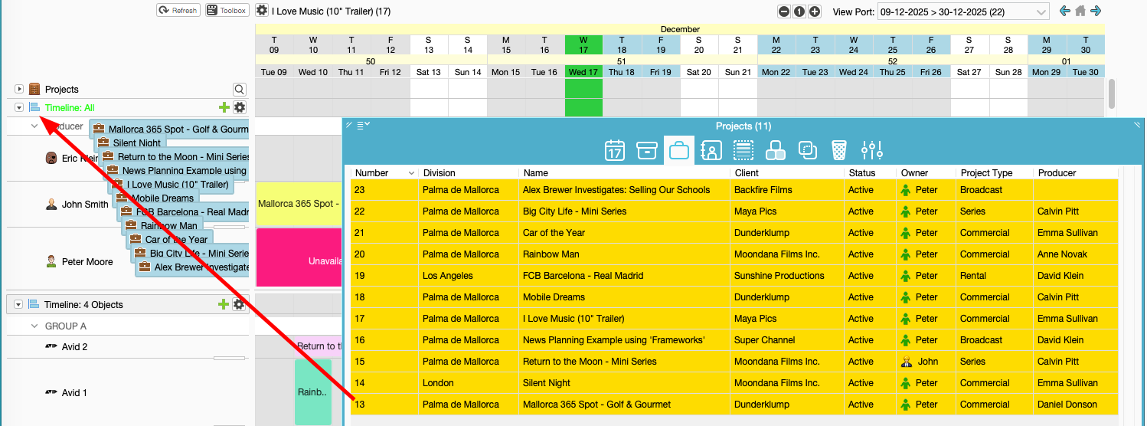The image size is (1147, 426).
Task: Sort by the Client column header
Action: [x=787, y=173]
